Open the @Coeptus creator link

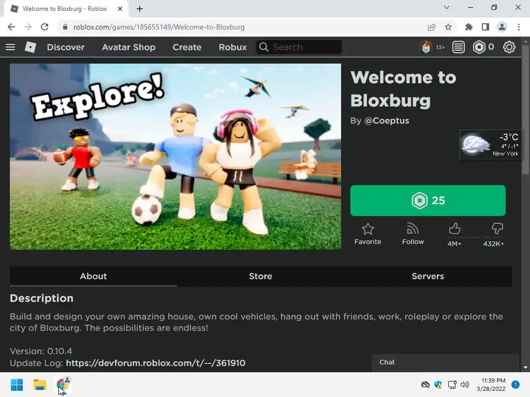click(387, 120)
